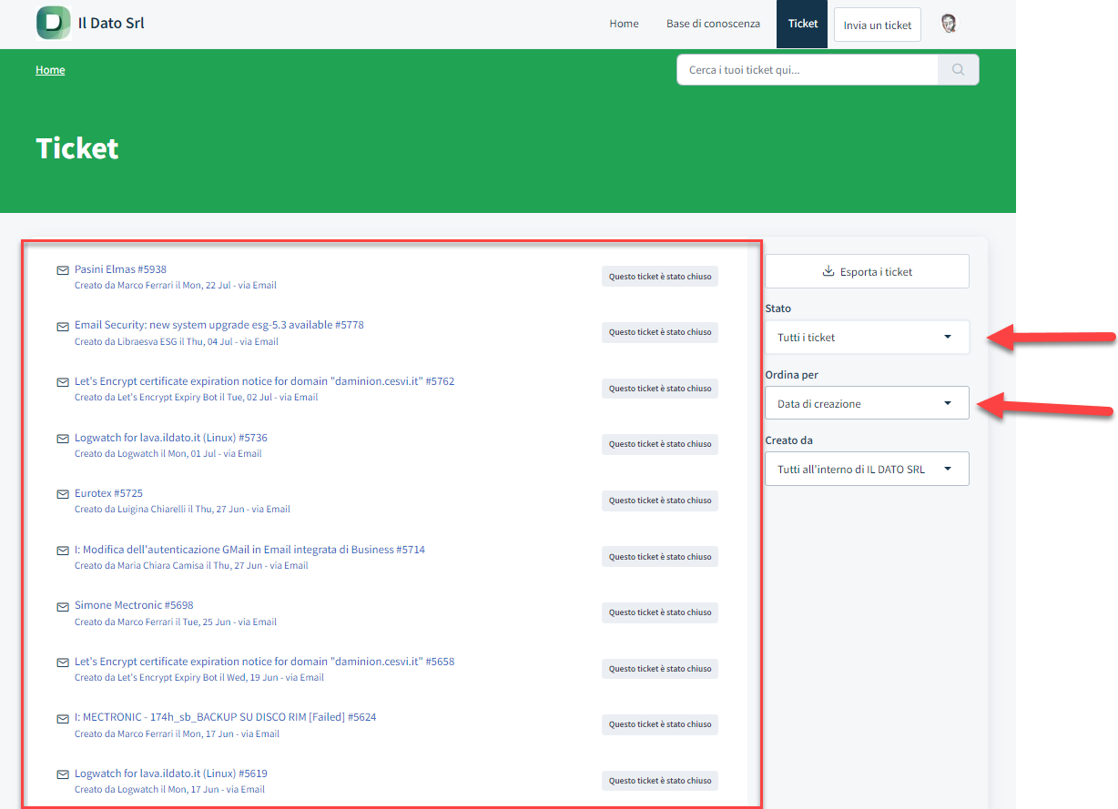Click the Il Dato Srl site name
This screenshot has width=1118, height=809.
111,23
